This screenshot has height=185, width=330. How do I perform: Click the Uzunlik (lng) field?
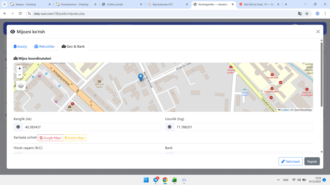point(243,127)
